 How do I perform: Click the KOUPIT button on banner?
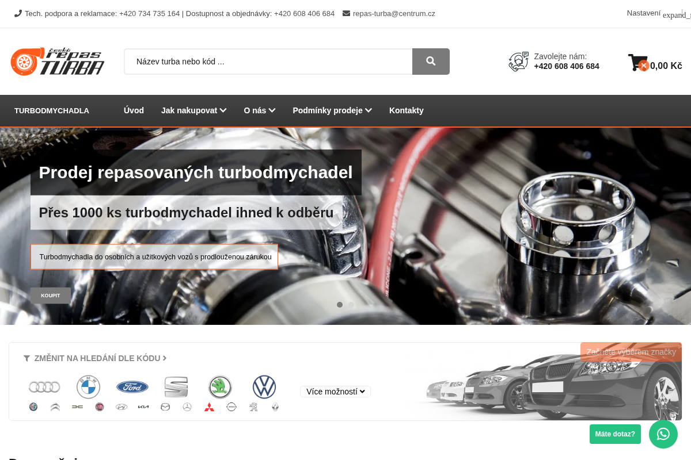coord(51,296)
